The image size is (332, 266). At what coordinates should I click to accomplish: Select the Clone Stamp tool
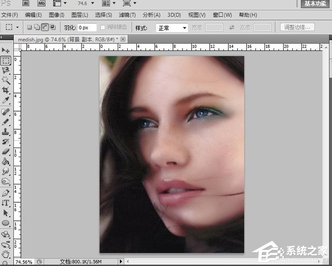(x=5, y=132)
